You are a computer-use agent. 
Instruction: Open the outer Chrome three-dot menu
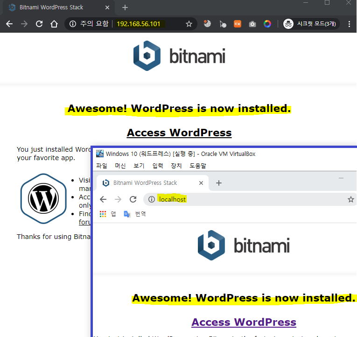(x=349, y=24)
